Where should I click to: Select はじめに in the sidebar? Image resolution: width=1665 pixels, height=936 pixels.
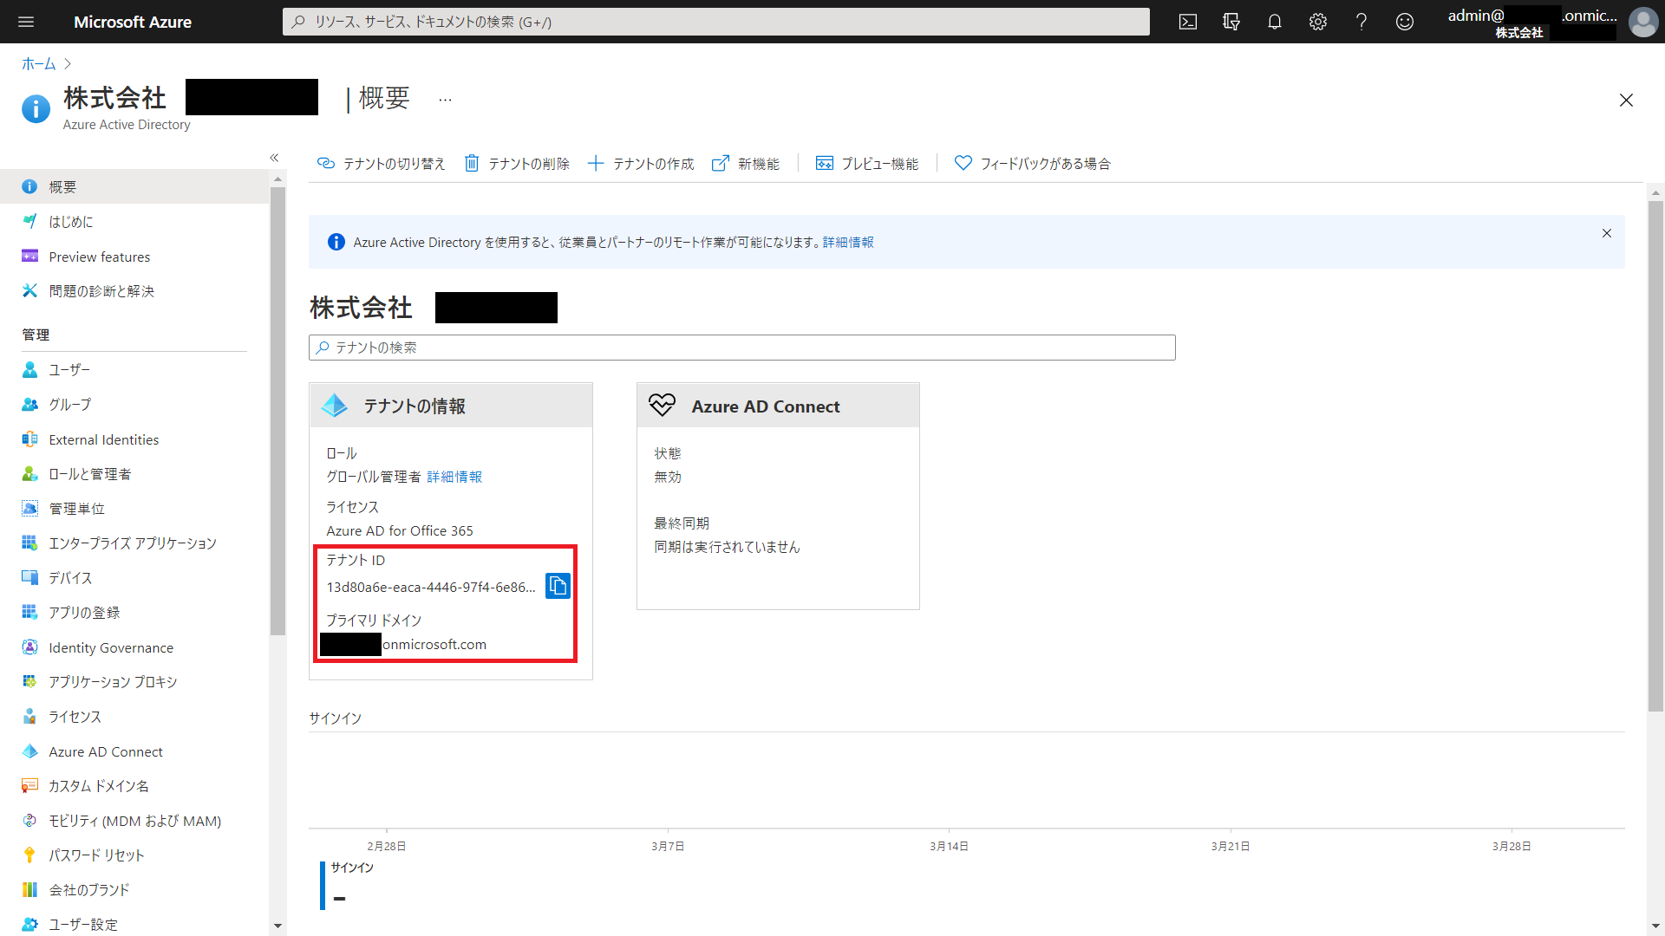(x=134, y=222)
